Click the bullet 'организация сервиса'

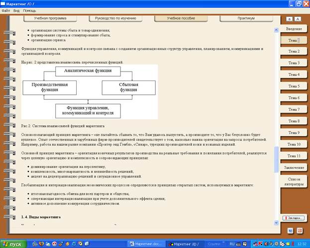pos(48,40)
